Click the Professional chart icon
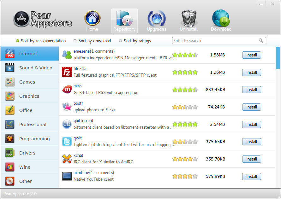This screenshot has height=199, width=281. pos(10,124)
